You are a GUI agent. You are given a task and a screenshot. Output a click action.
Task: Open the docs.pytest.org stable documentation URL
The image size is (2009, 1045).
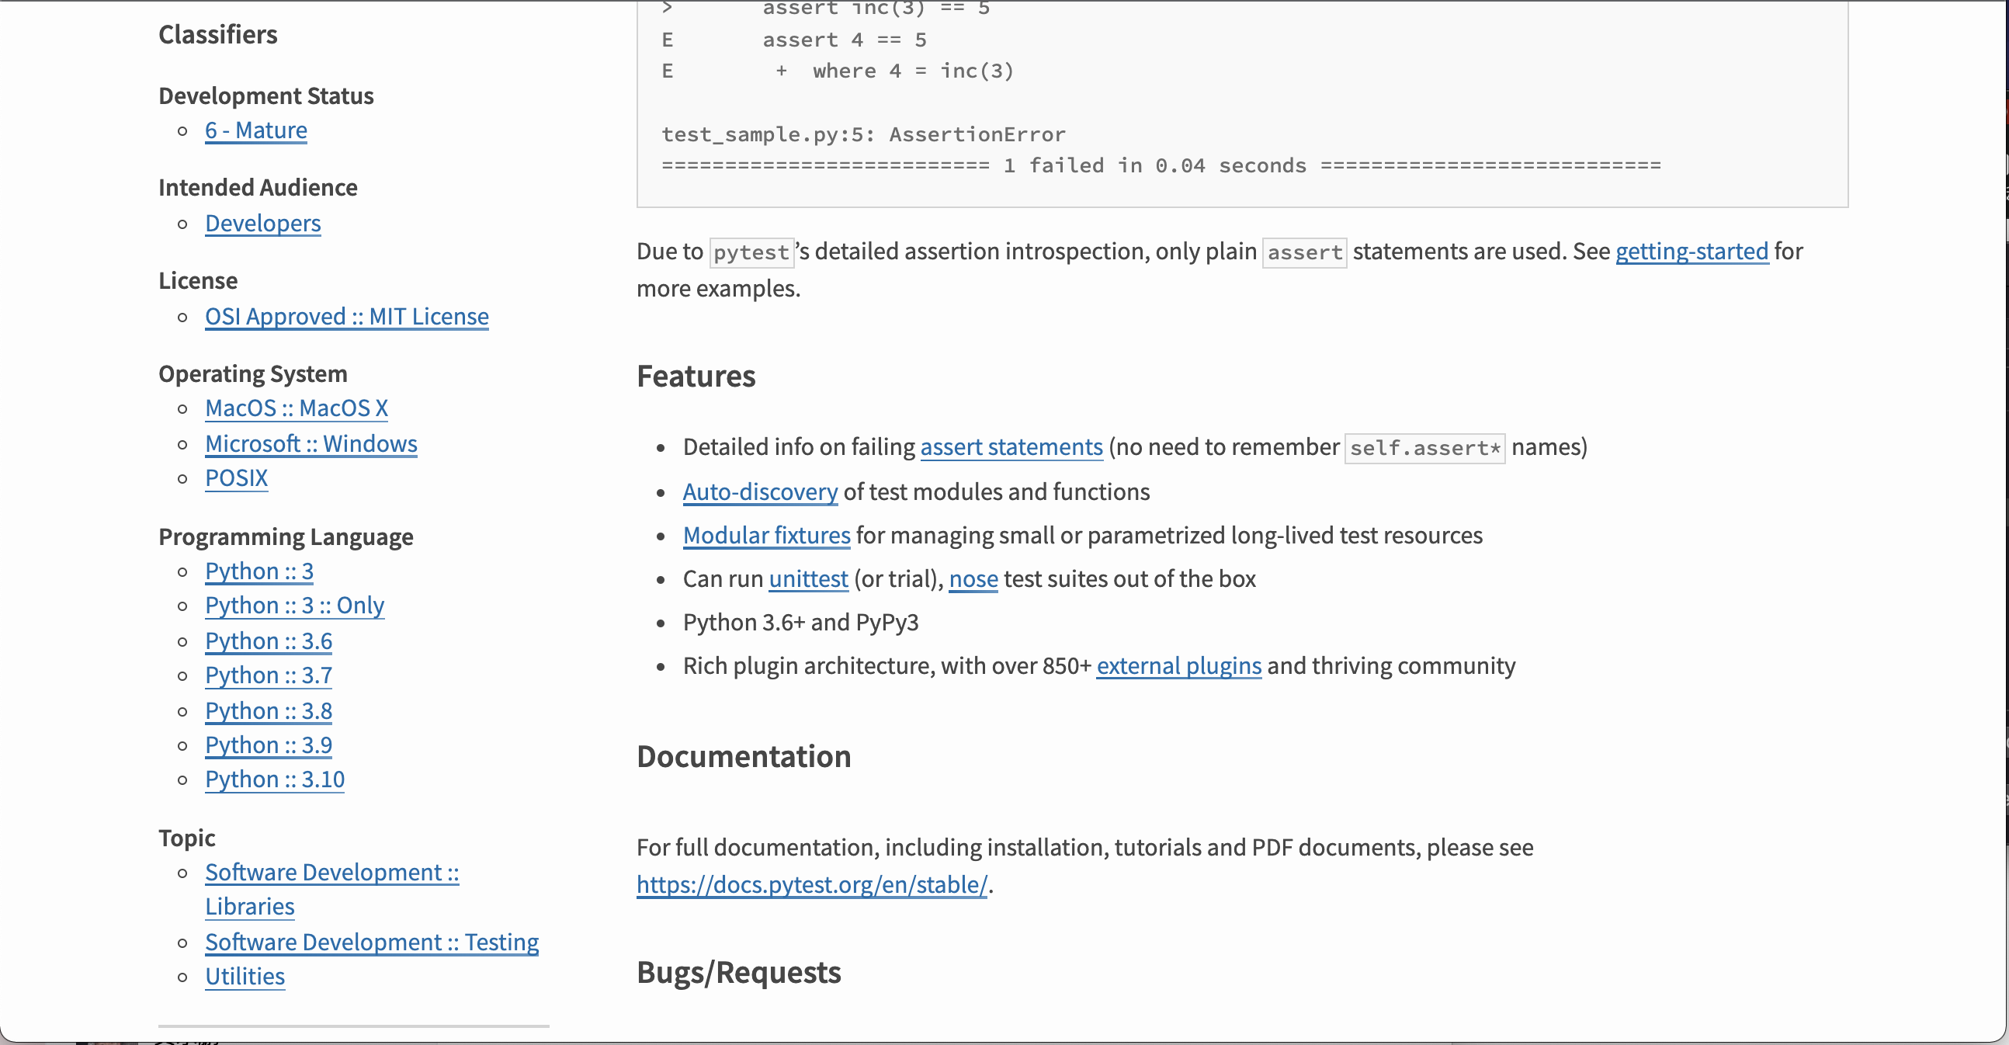coord(811,884)
